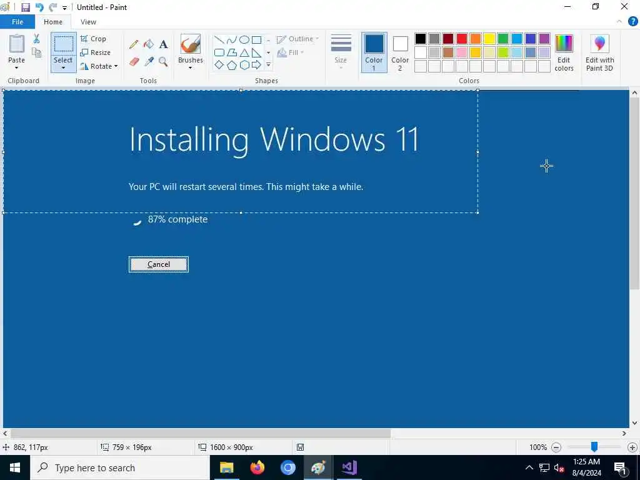Open the Select dropdown arrow
The image size is (640, 480).
(x=63, y=67)
